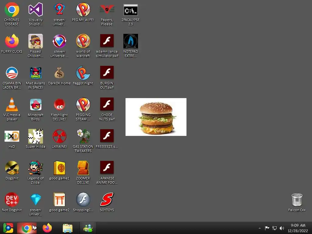Open File Explorer from the taskbar
The width and height of the screenshot is (312, 234).
click(x=68, y=228)
